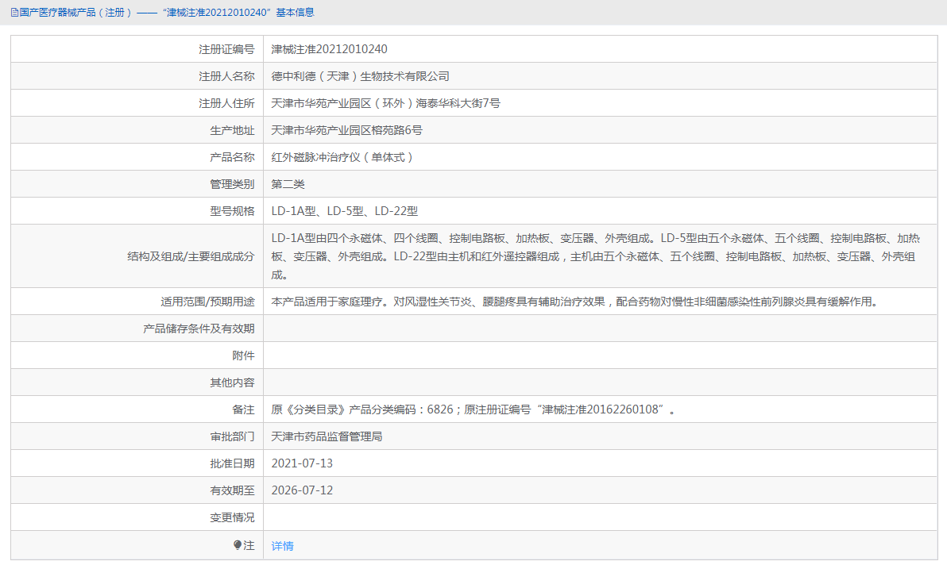This screenshot has width=947, height=565.
Task: Select the expiry date 2026-07-12 value
Action: tap(305, 490)
